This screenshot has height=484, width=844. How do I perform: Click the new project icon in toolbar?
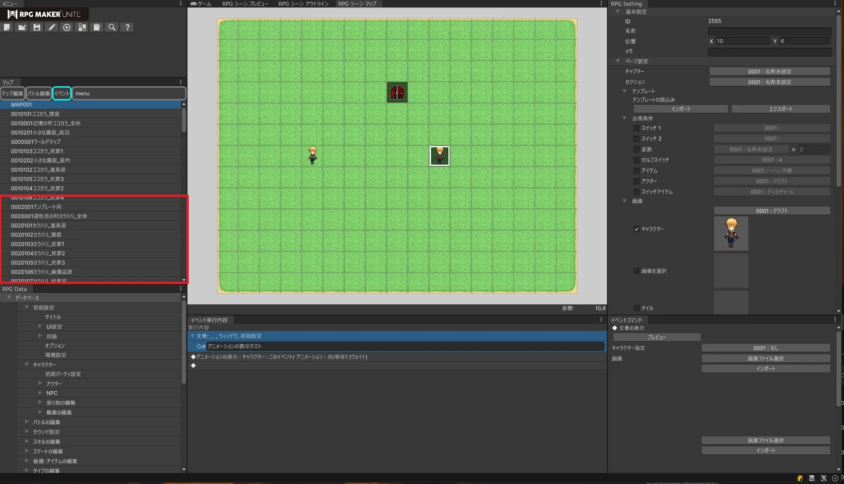click(x=7, y=27)
